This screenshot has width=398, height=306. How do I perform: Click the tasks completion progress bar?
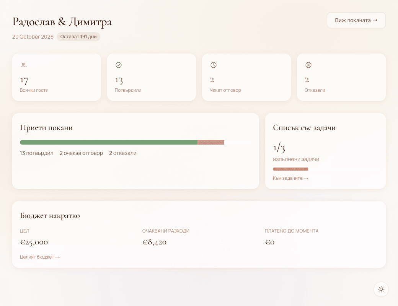(x=290, y=169)
